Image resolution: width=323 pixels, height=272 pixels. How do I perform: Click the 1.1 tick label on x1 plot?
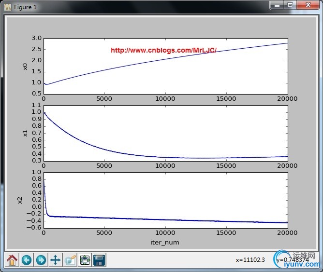(36, 105)
